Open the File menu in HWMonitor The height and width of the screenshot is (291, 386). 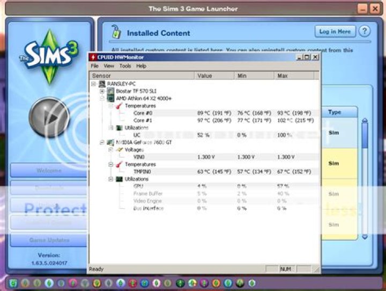[x=94, y=66]
